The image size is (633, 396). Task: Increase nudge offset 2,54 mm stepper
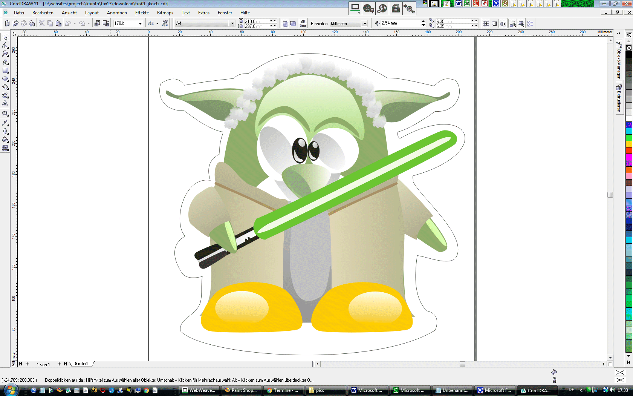click(424, 21)
